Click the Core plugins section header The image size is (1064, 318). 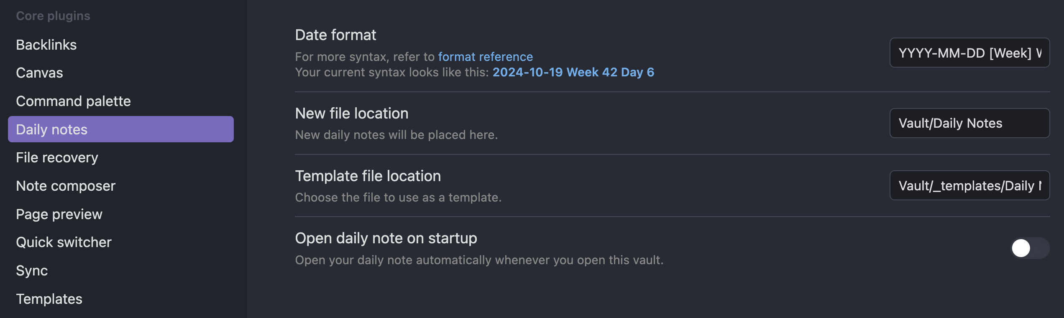point(53,16)
